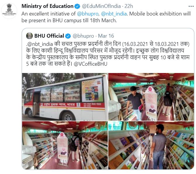This screenshot has width=196, height=174.
Task: Click BHU Official verified badge
Action: click(68, 36)
